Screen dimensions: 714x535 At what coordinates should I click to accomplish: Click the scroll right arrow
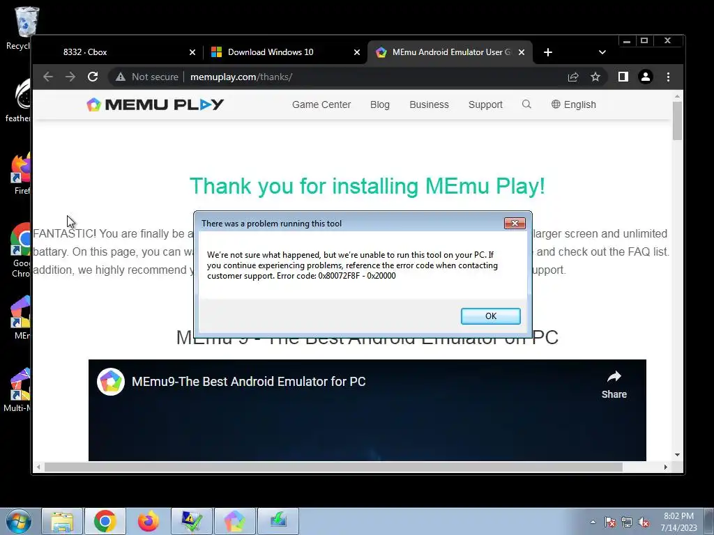pyautogui.click(x=665, y=467)
